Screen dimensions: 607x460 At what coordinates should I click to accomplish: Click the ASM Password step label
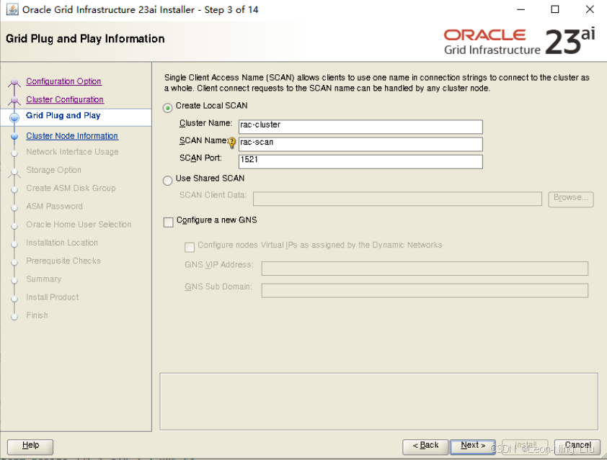pos(54,207)
